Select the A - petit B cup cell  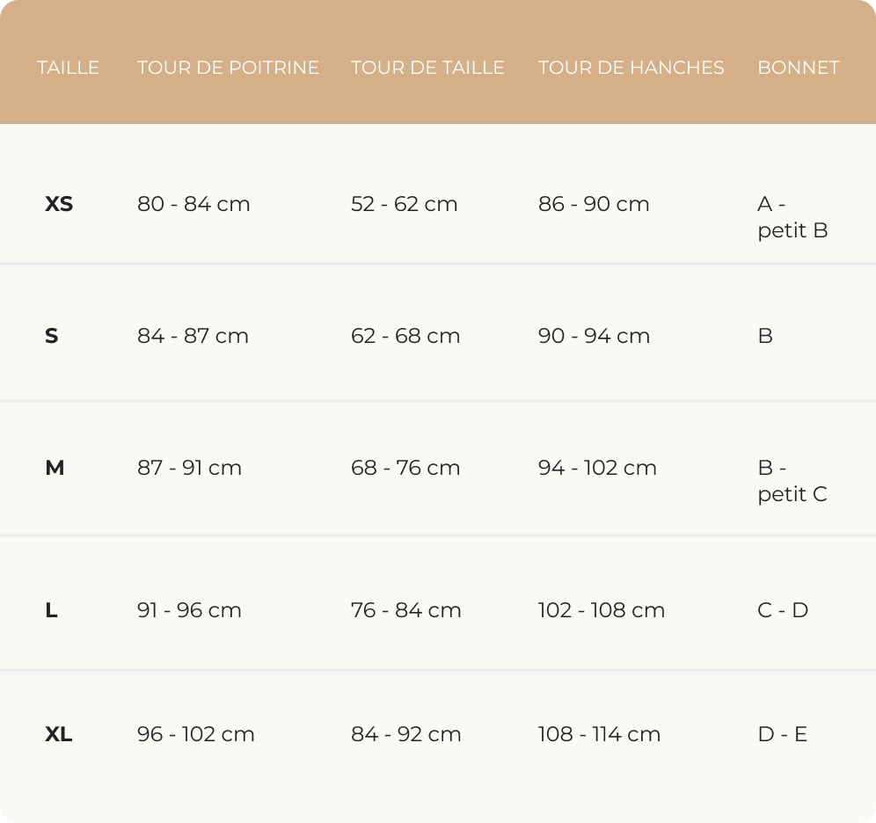792,217
